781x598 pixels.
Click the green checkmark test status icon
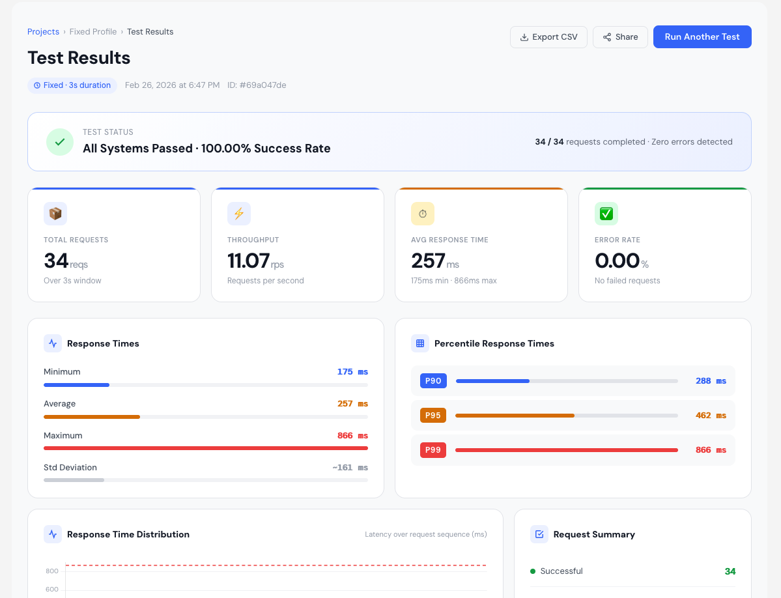pos(59,142)
